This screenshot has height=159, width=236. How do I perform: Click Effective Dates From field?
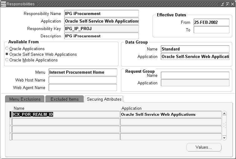pyautogui.click(x=211, y=22)
